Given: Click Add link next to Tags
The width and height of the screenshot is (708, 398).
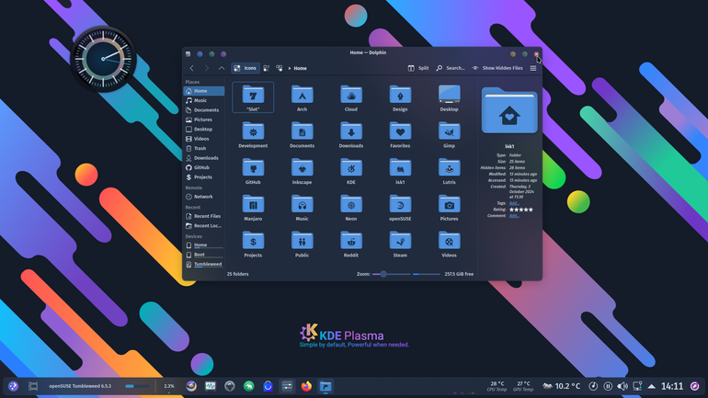Looking at the screenshot, I should pos(514,203).
